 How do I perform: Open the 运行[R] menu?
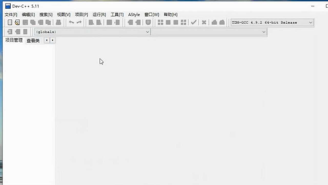(99, 14)
